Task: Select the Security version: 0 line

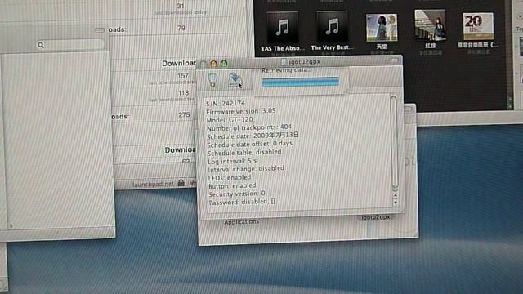Action: tap(237, 194)
